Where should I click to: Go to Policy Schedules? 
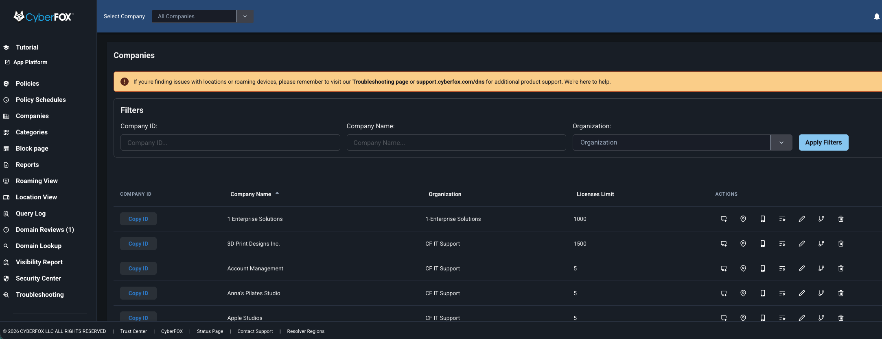click(x=41, y=99)
